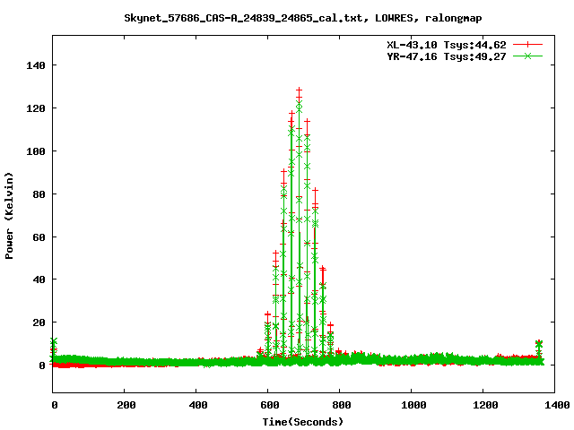Click the x-axis tick label 400

click(x=198, y=405)
